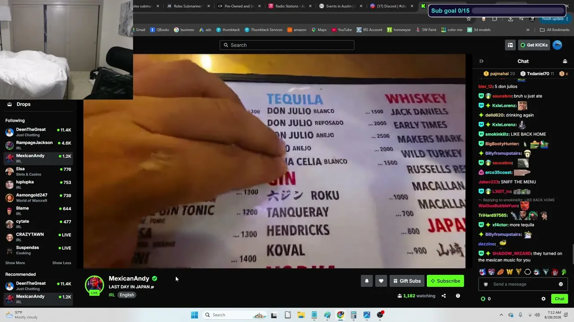Click the chat identity shield icon
This screenshot has height=322, width=574.
coord(486,284)
